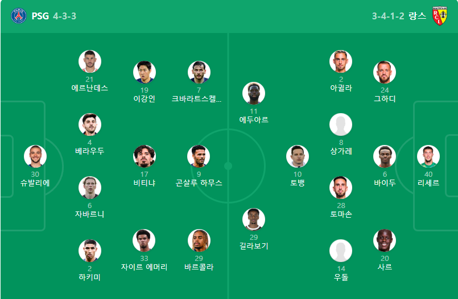This screenshot has height=299, width=458.
Task: Click 상가레 placeholder avatar icon
Action: 341,124
